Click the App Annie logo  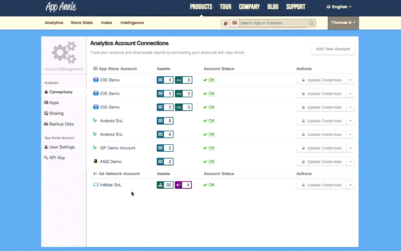[x=61, y=6]
